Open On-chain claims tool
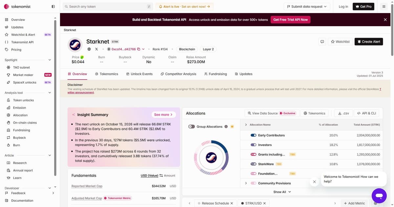Viewport: 394px width, 207px height. click(x=25, y=123)
